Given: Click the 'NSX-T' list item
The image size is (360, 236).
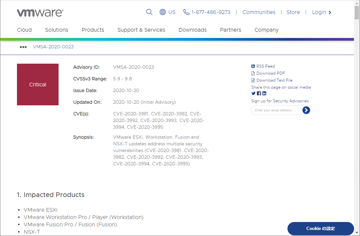Looking at the screenshot, I should (x=32, y=232).
